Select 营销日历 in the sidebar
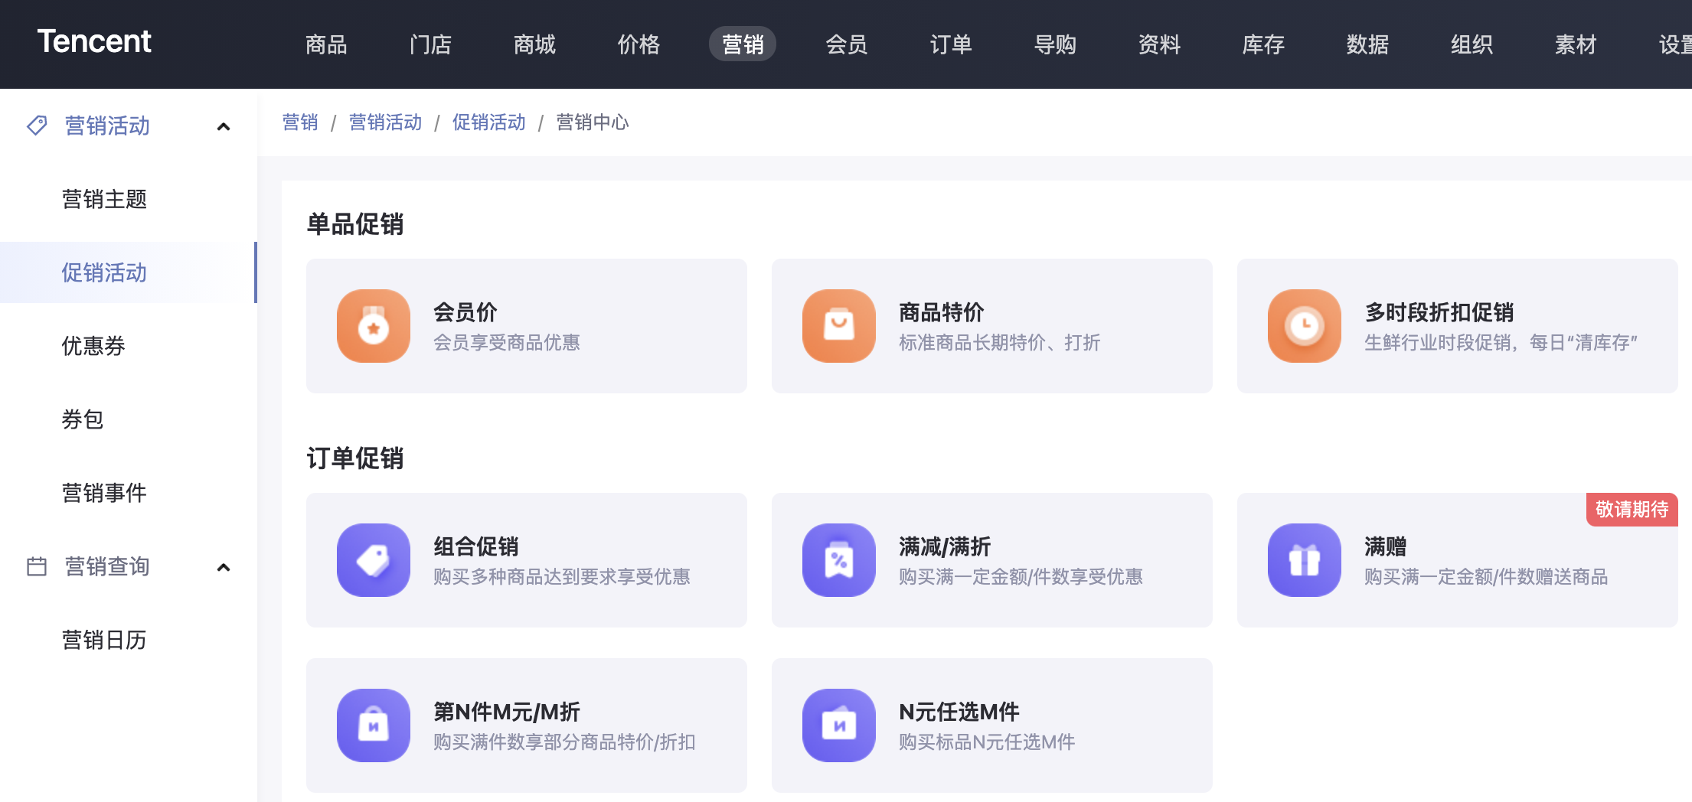Viewport: 1692px width, 802px height. coord(104,640)
